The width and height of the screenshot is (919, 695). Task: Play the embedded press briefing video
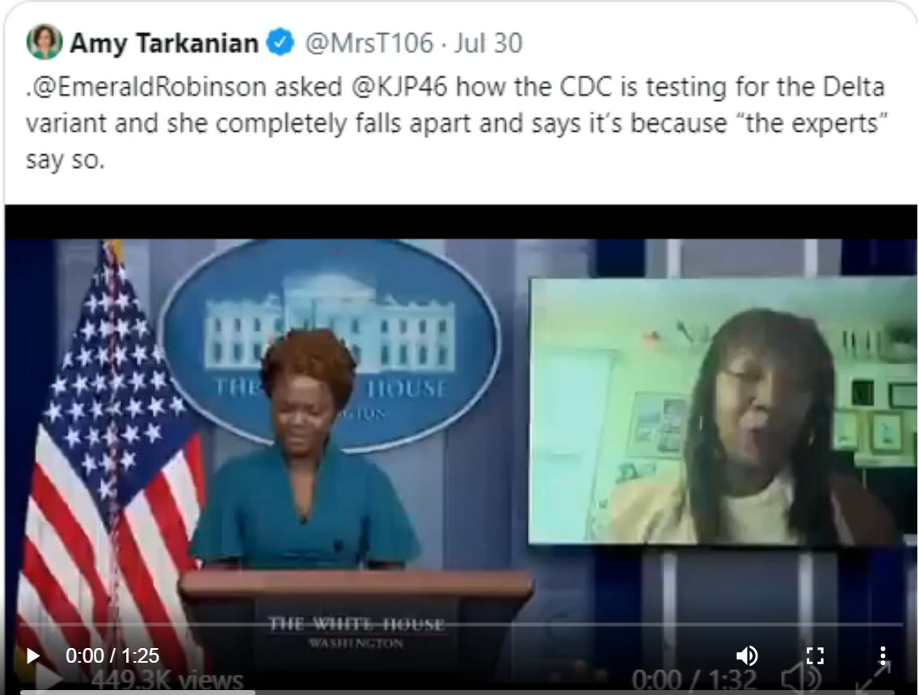pos(33,655)
